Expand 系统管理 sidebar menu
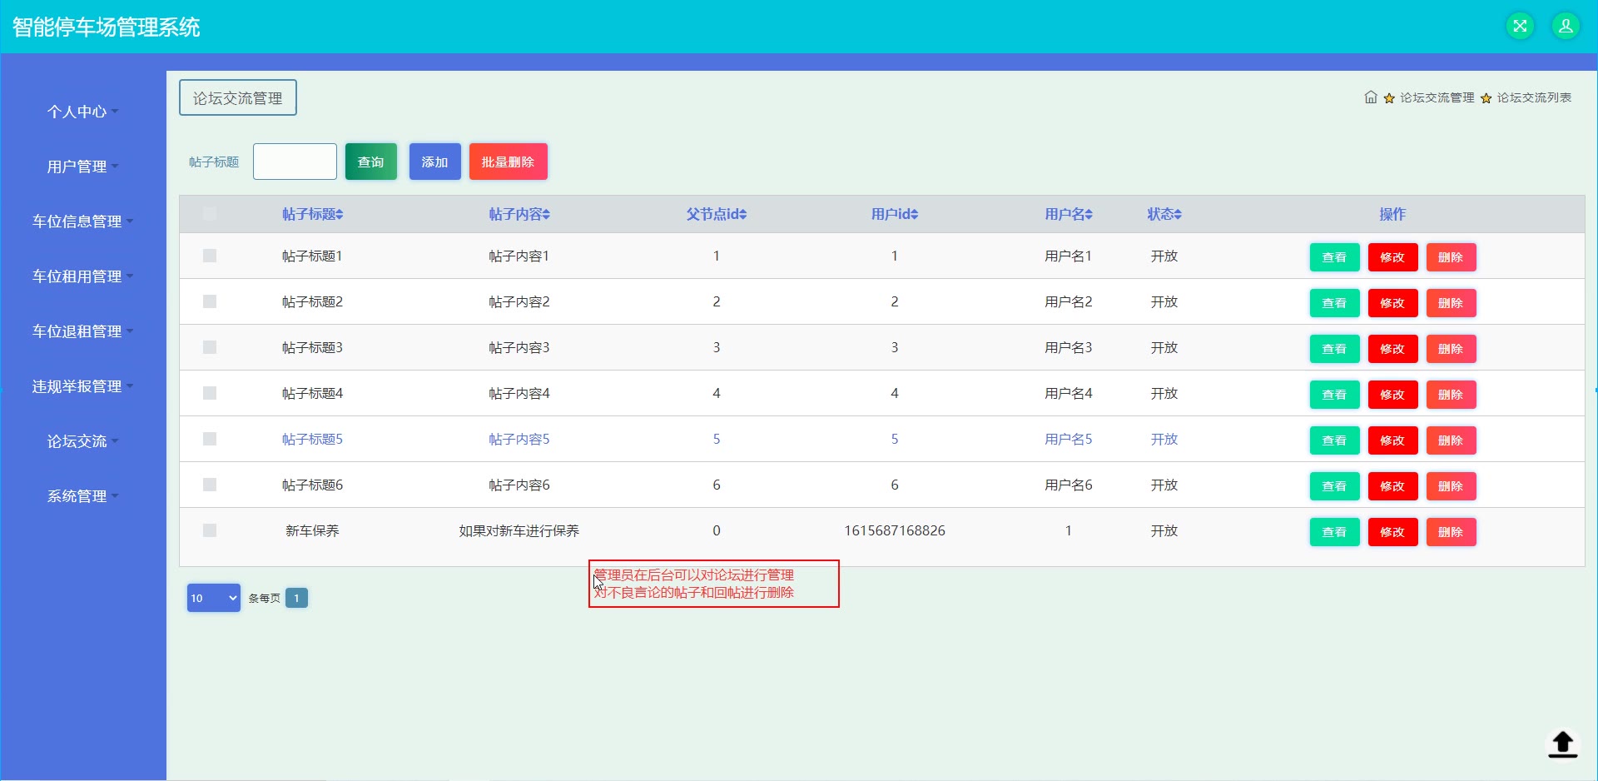Viewport: 1598px width, 781px height. coord(82,496)
